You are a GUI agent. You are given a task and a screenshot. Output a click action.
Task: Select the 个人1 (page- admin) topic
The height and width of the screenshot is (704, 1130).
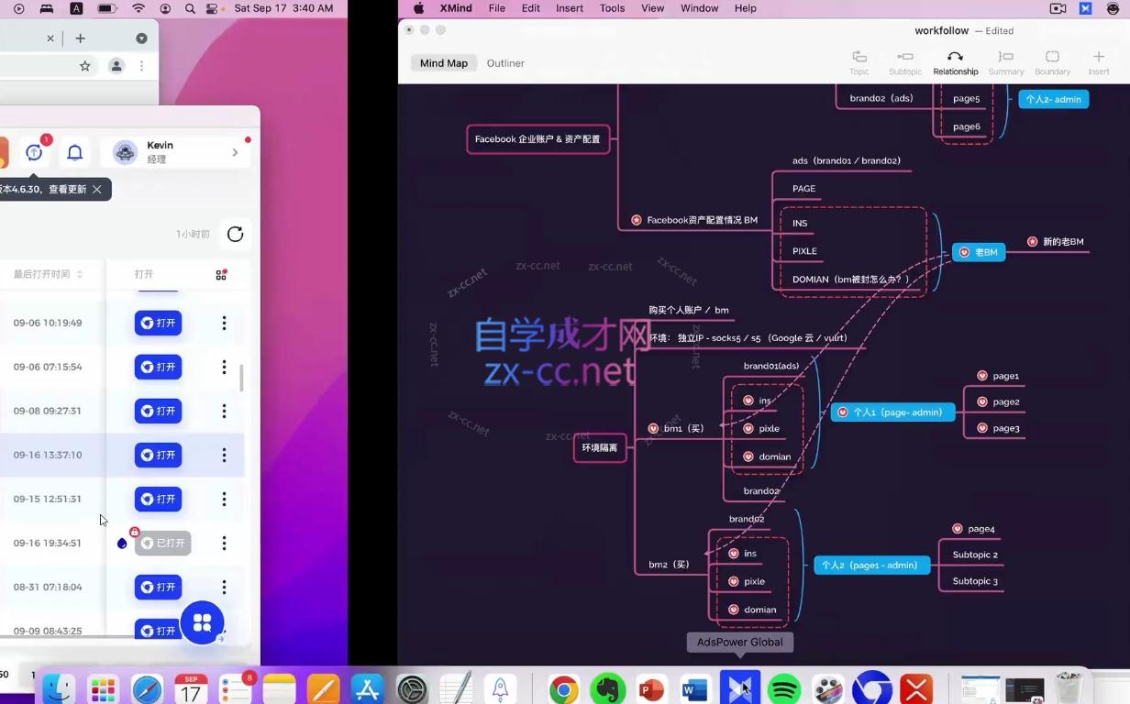point(891,412)
